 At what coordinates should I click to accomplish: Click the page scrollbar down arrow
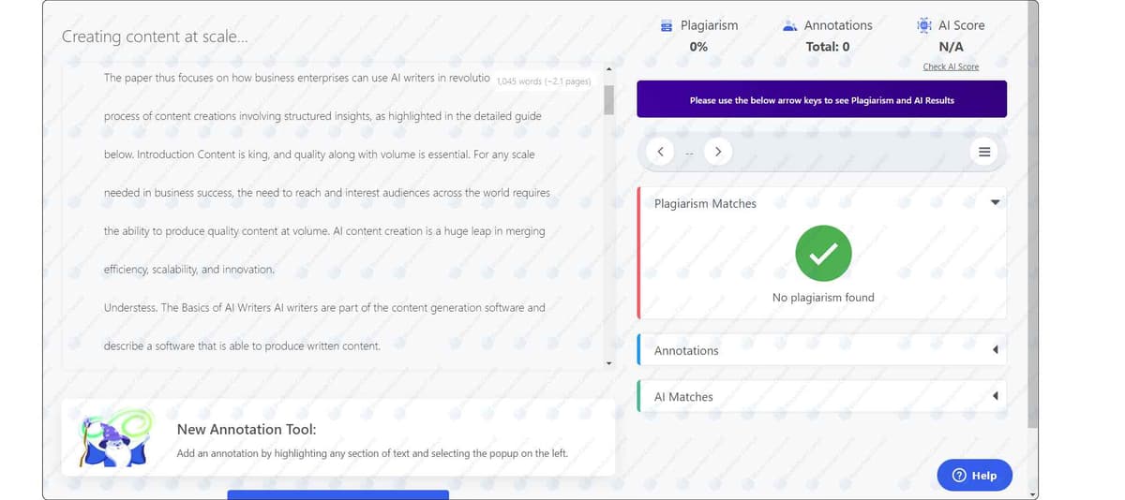coord(1032,493)
